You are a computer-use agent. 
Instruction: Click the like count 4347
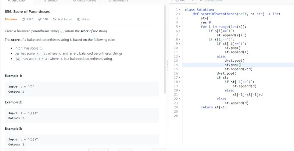point(30,19)
